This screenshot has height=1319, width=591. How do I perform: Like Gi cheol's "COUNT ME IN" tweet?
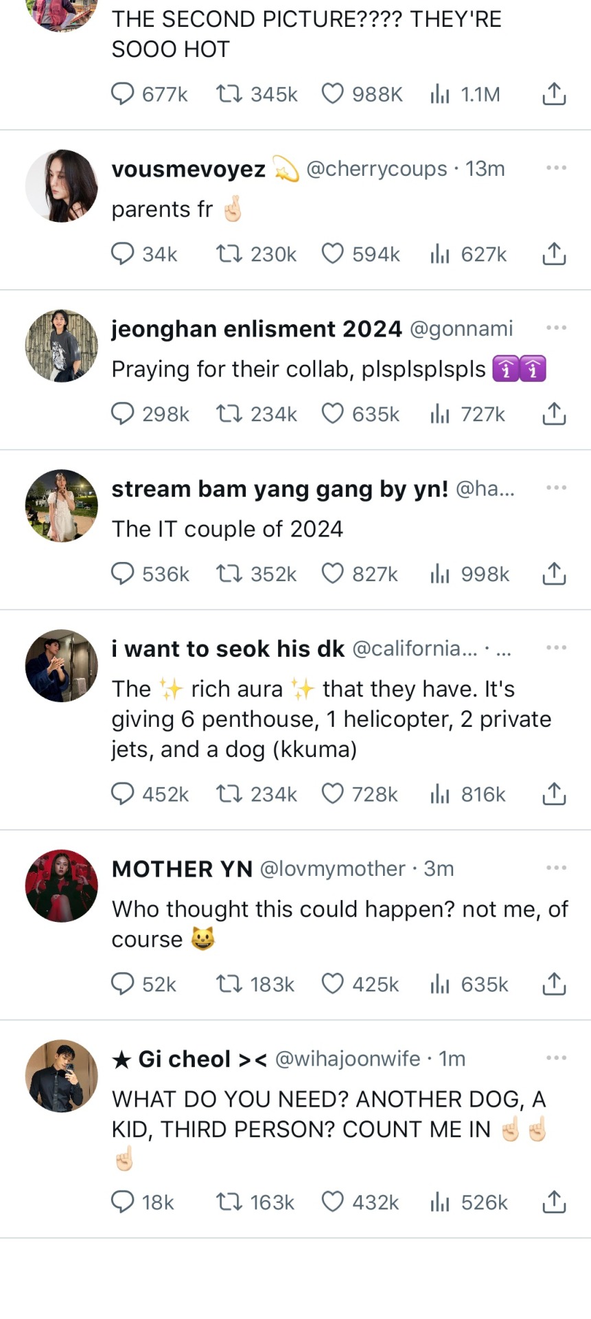pos(333,1202)
